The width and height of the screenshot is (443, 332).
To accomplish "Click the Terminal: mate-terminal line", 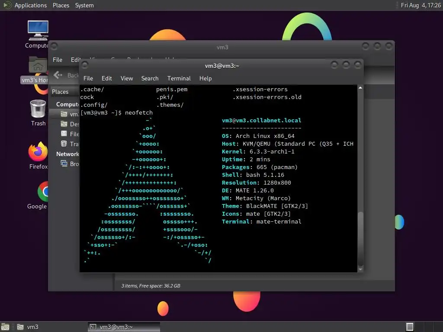I will click(261, 222).
